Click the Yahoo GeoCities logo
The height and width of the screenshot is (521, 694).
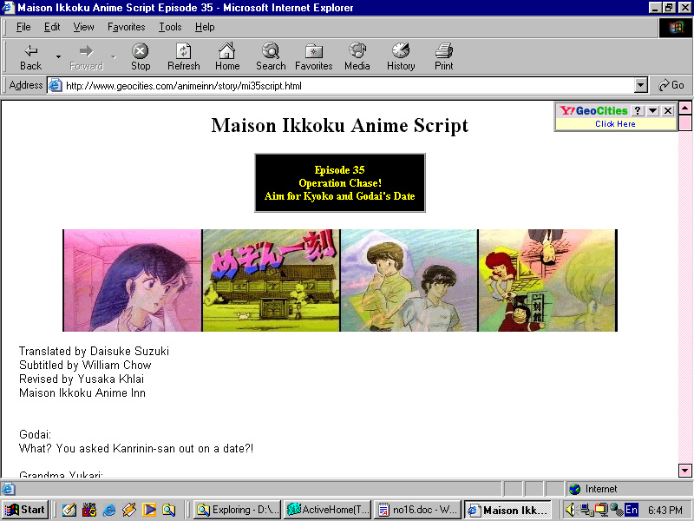(x=593, y=111)
